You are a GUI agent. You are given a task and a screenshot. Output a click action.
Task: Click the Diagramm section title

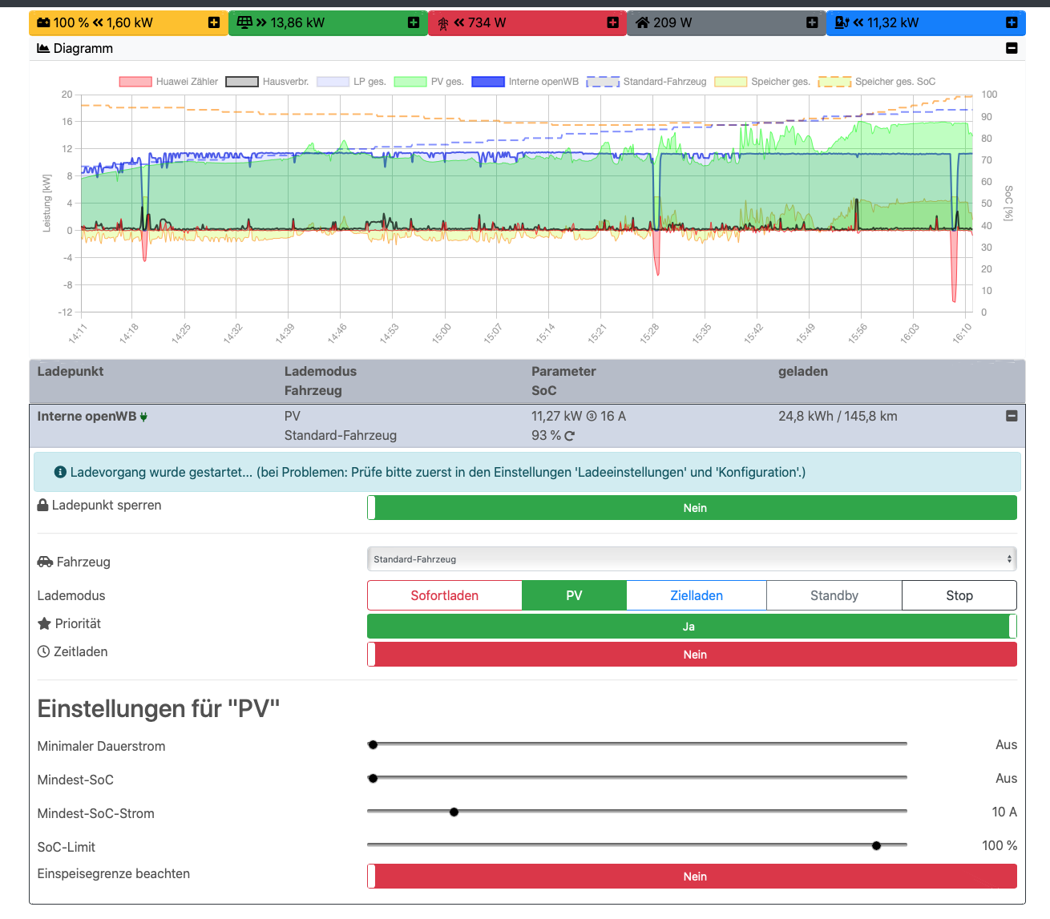tap(83, 48)
